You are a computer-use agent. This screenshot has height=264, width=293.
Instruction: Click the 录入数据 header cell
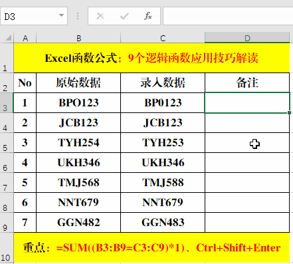163,82
